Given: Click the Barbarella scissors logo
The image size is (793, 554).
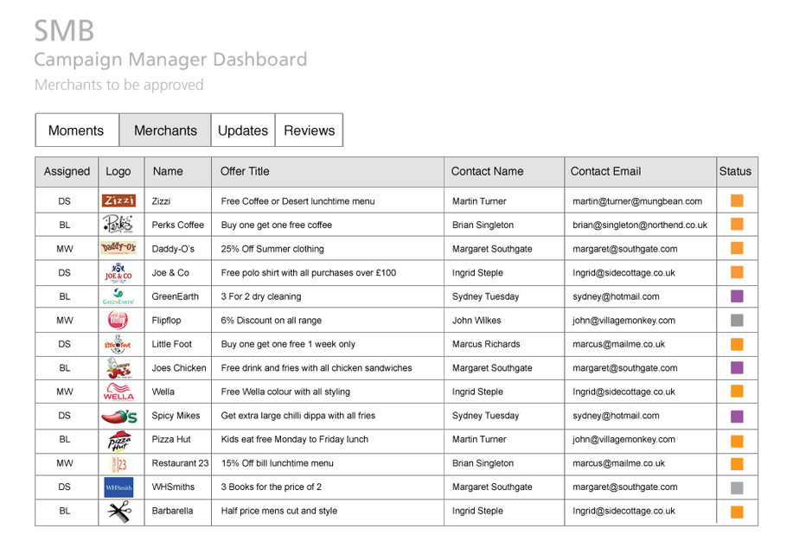Looking at the screenshot, I should (118, 511).
